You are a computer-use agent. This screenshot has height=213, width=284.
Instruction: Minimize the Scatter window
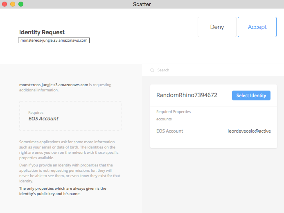point(13,4)
